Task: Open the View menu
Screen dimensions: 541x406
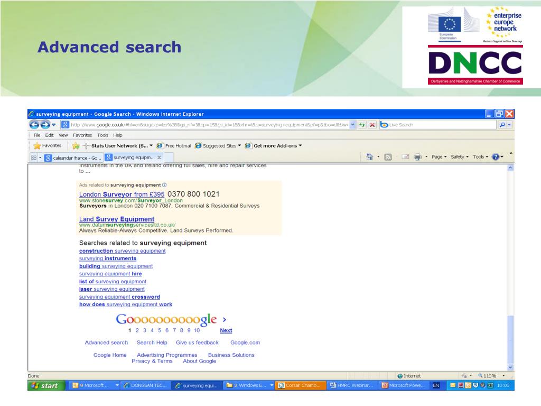Action: pyautogui.click(x=63, y=135)
